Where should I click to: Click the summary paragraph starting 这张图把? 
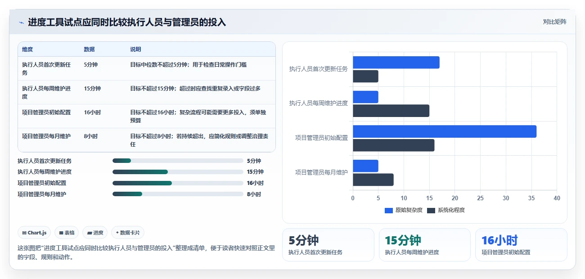(146, 252)
